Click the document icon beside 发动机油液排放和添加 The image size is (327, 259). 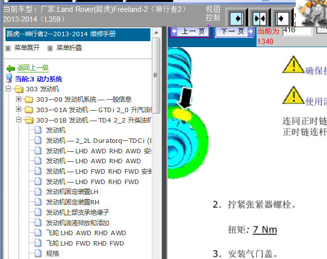38,222
